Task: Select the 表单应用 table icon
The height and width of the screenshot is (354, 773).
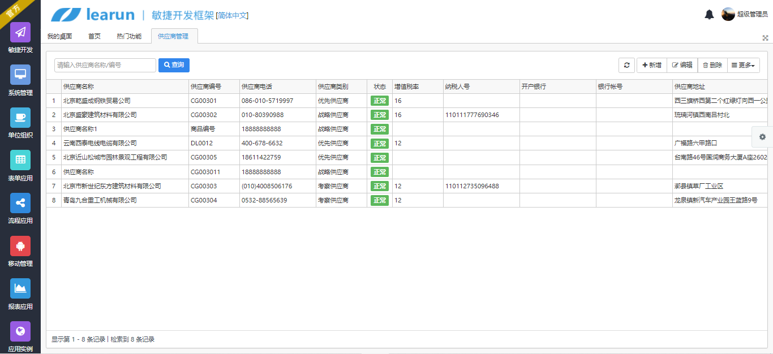Action: pos(20,160)
